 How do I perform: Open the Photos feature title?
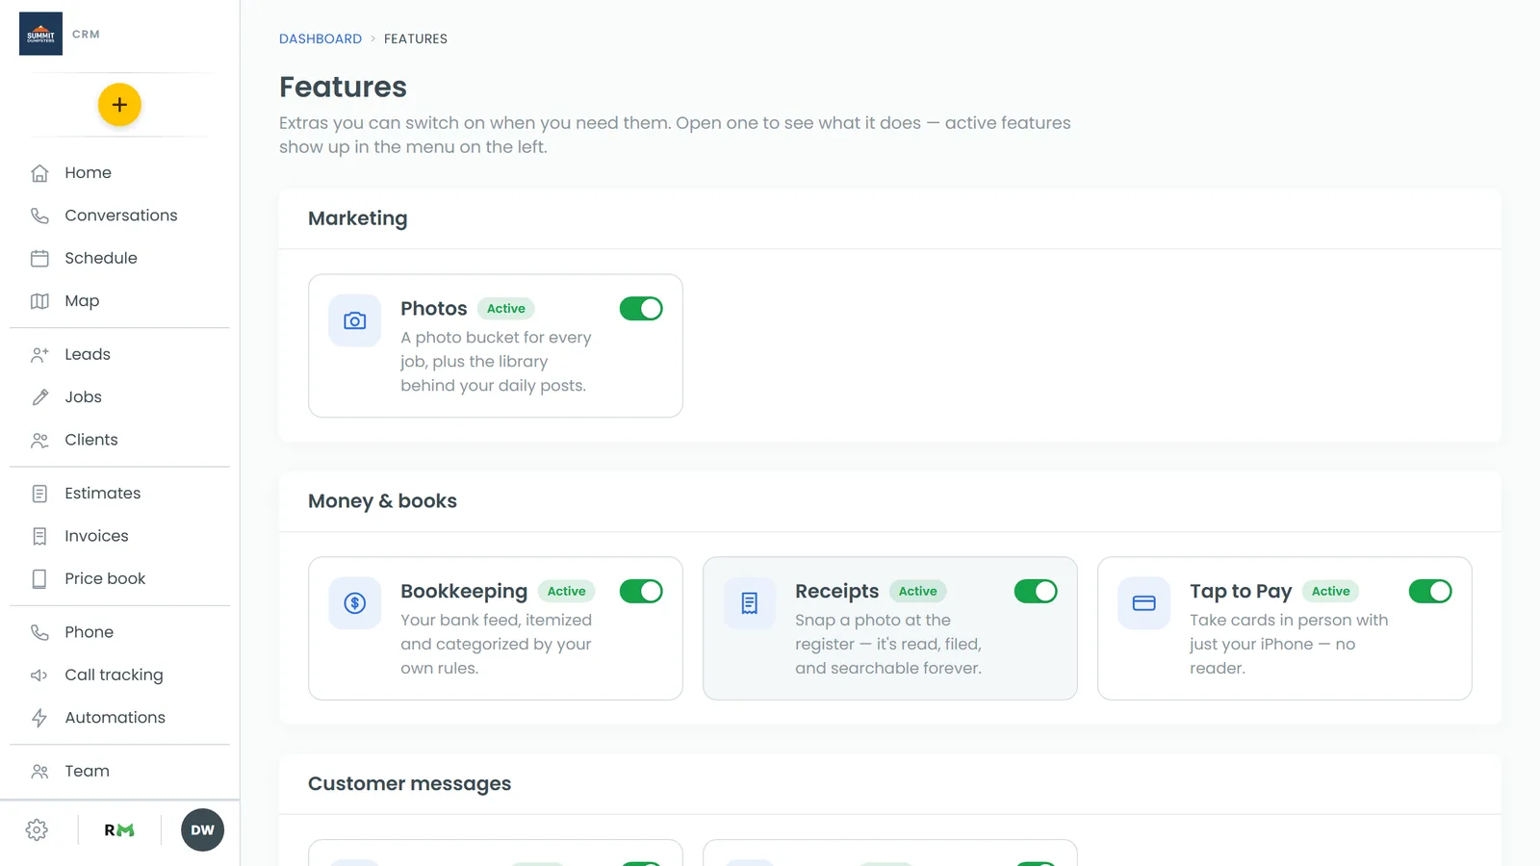coord(434,309)
